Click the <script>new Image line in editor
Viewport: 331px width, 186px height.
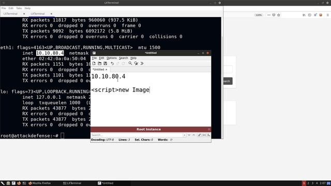121,90
